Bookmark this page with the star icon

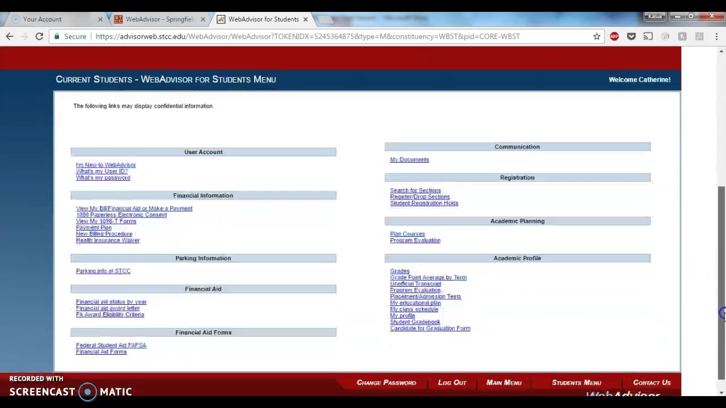tap(597, 36)
